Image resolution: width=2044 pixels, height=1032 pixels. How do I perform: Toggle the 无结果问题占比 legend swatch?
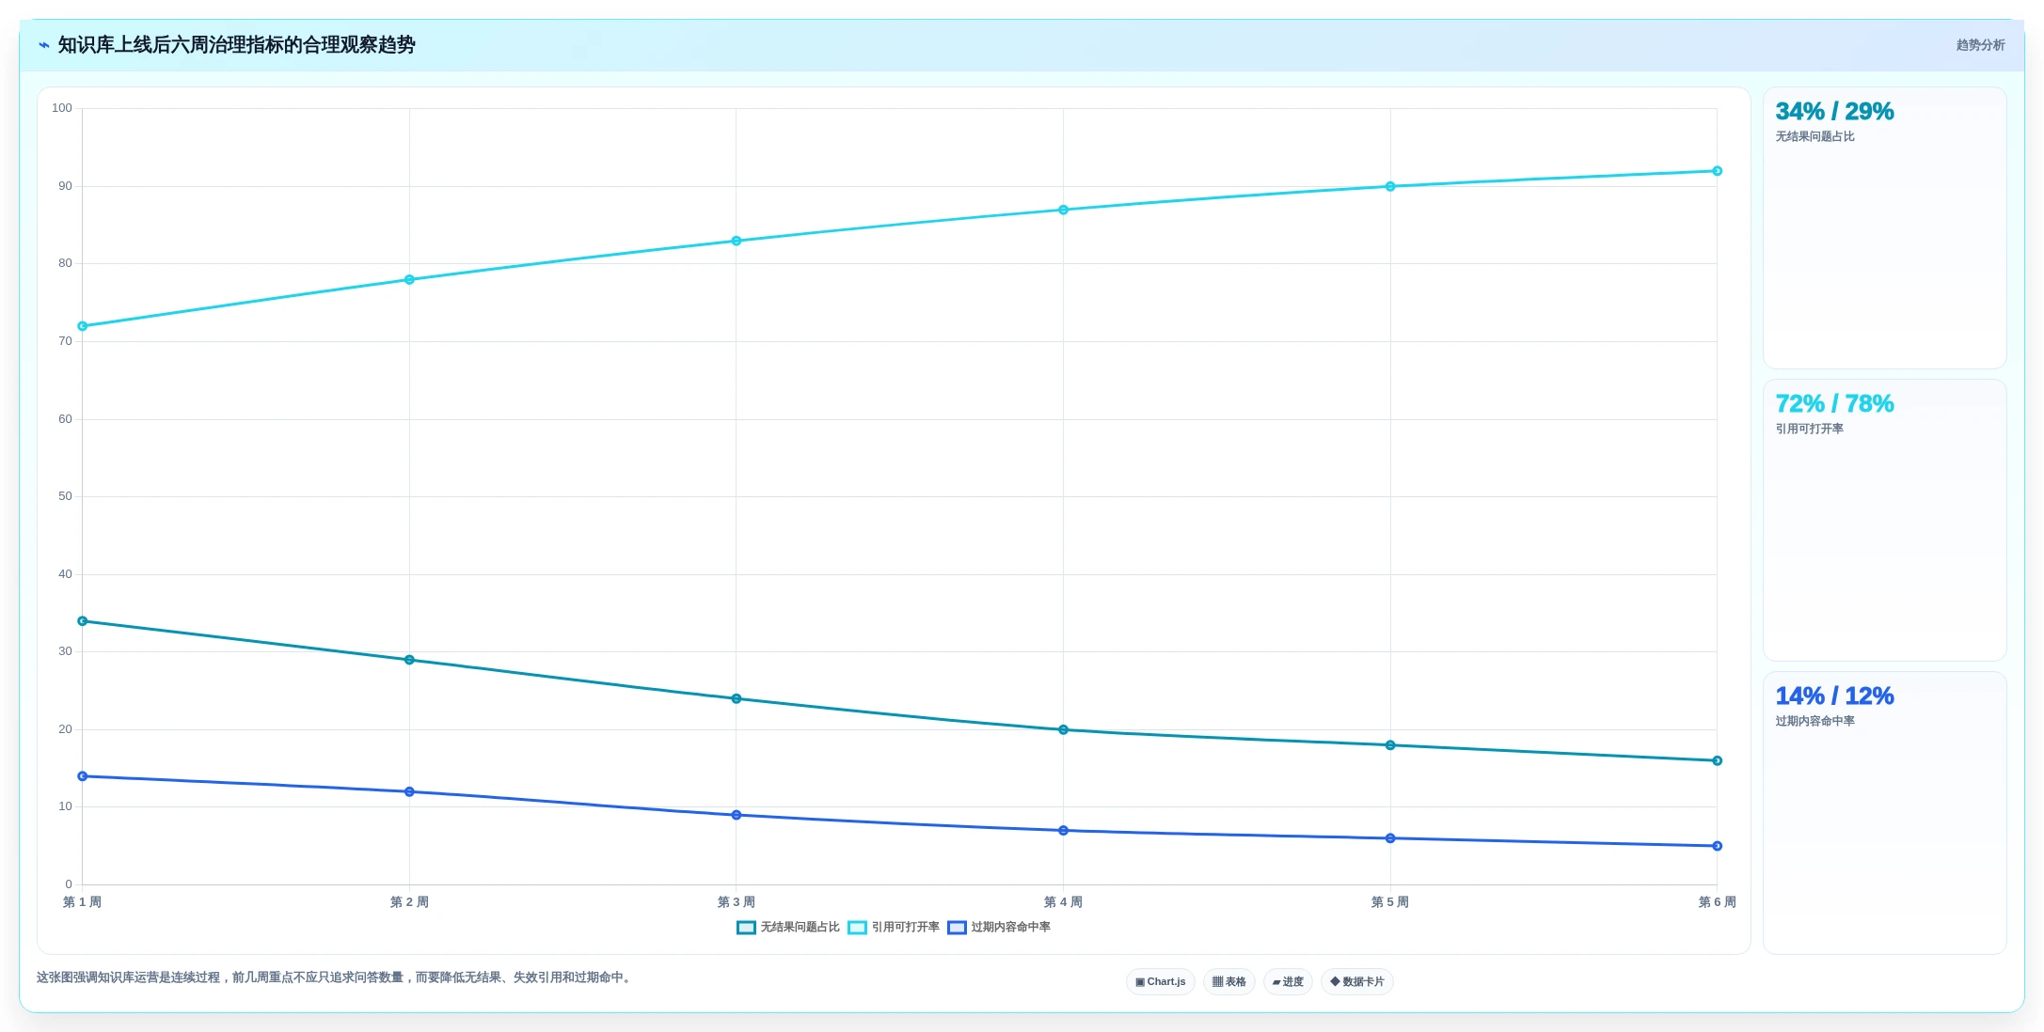click(746, 928)
